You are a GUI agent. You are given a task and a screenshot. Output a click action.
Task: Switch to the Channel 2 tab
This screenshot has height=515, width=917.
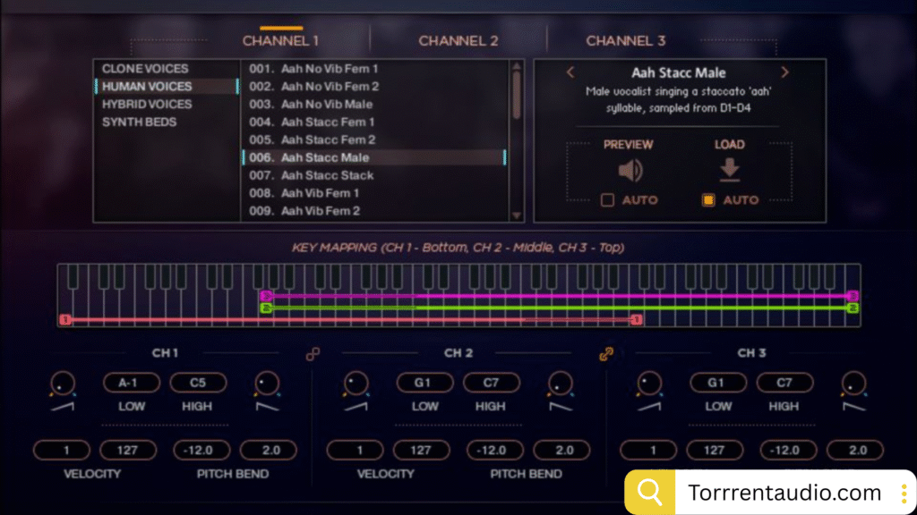tap(458, 41)
